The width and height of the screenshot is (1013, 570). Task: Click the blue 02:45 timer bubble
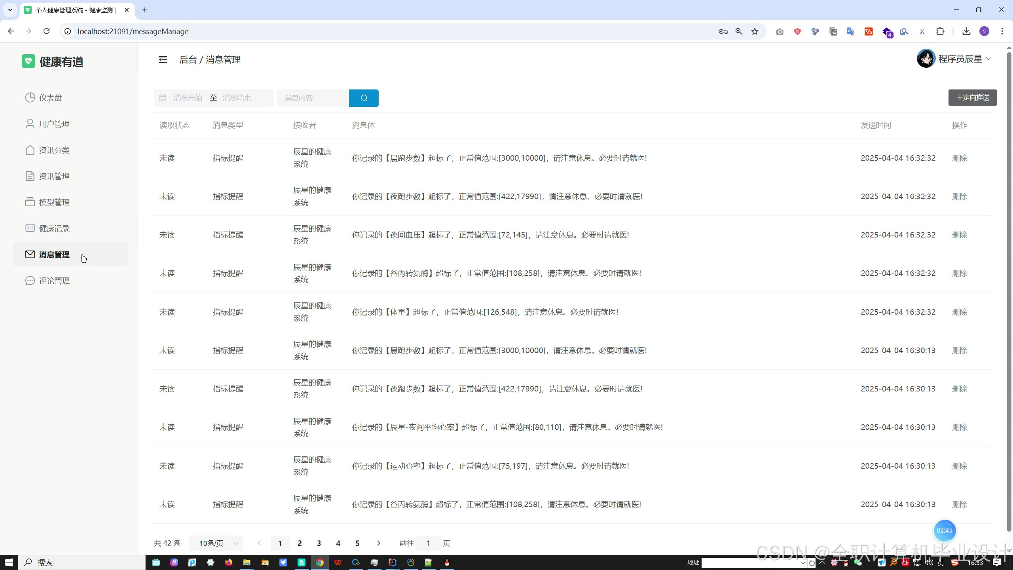pyautogui.click(x=944, y=530)
